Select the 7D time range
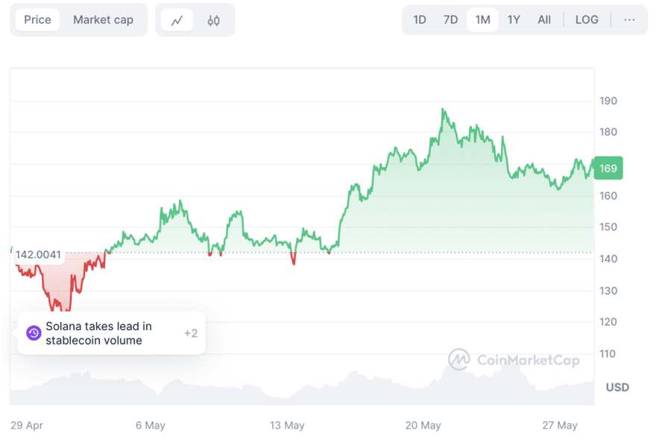The height and width of the screenshot is (445, 671). 450,20
